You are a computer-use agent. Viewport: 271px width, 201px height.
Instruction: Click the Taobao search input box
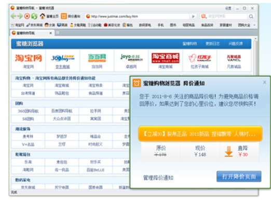(227, 17)
